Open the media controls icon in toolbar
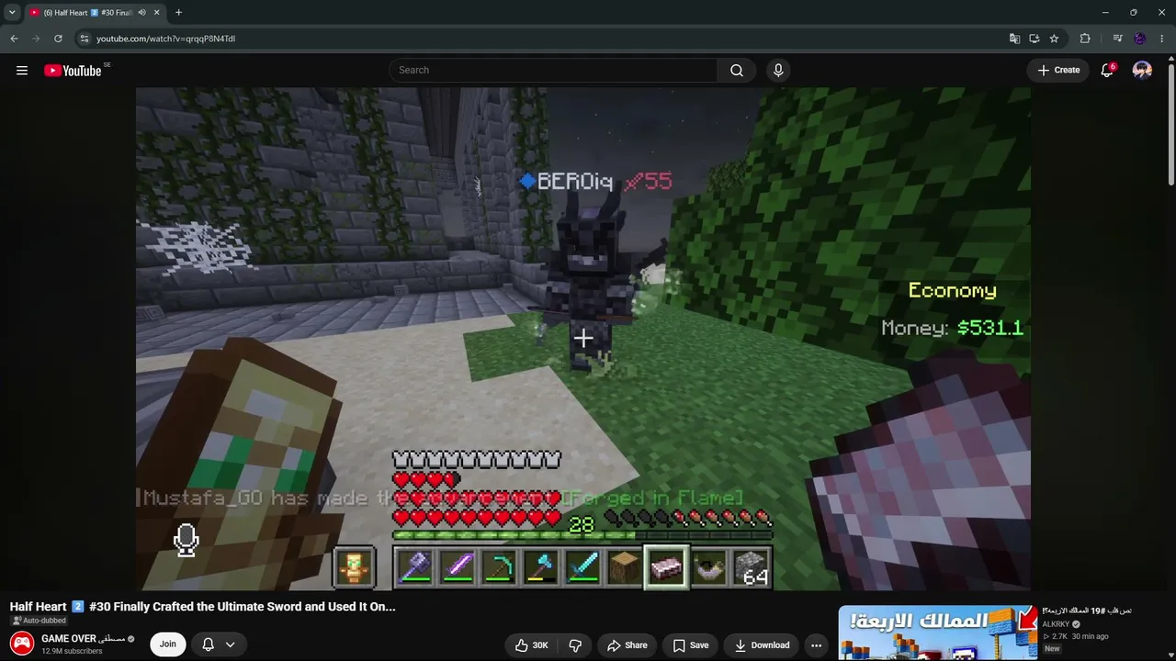The image size is (1176, 661). pyautogui.click(x=1117, y=39)
